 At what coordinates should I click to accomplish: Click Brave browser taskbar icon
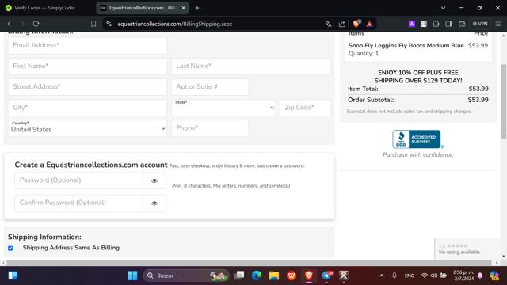coord(308,275)
